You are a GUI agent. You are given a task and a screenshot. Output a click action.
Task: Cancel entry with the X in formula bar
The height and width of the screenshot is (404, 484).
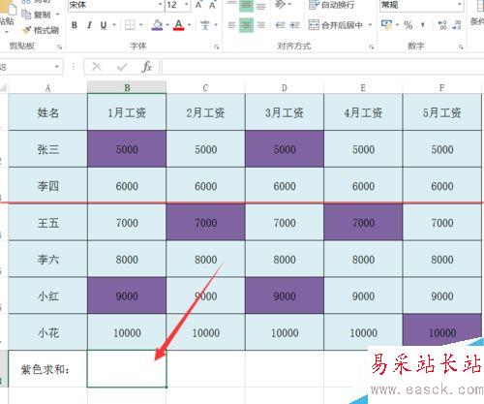(97, 67)
